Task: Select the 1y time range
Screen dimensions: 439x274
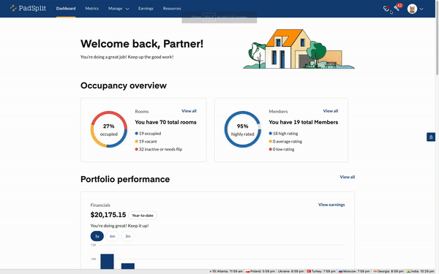Action: 97,236
